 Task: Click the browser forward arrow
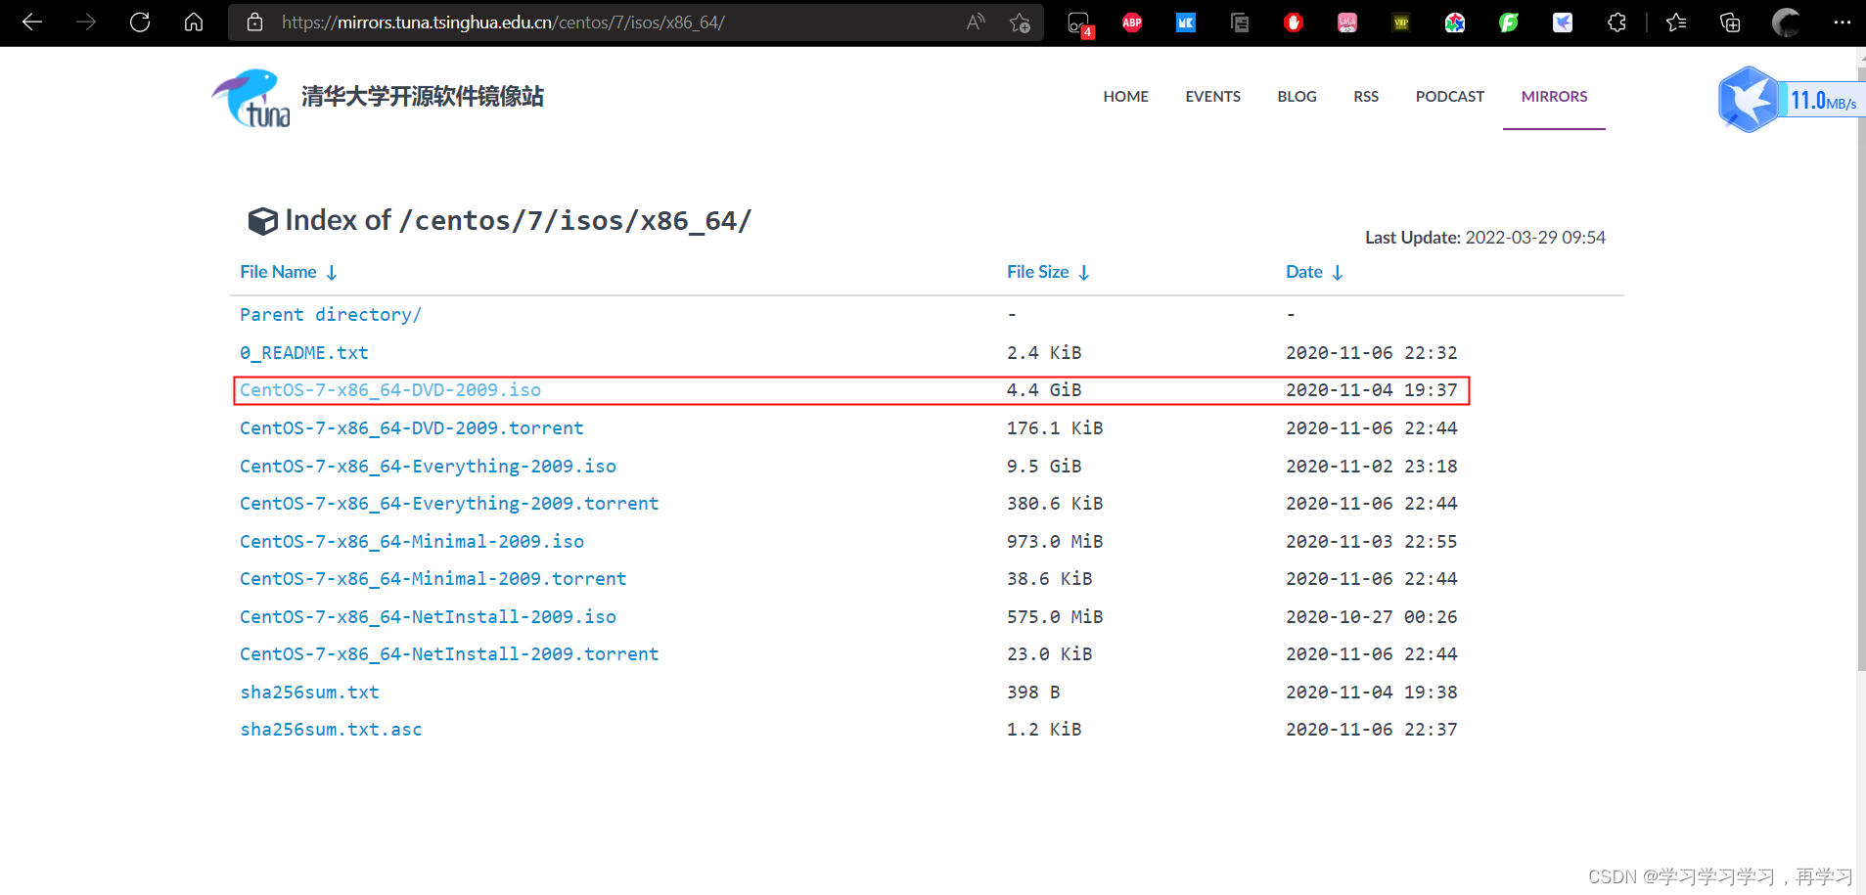[x=86, y=22]
